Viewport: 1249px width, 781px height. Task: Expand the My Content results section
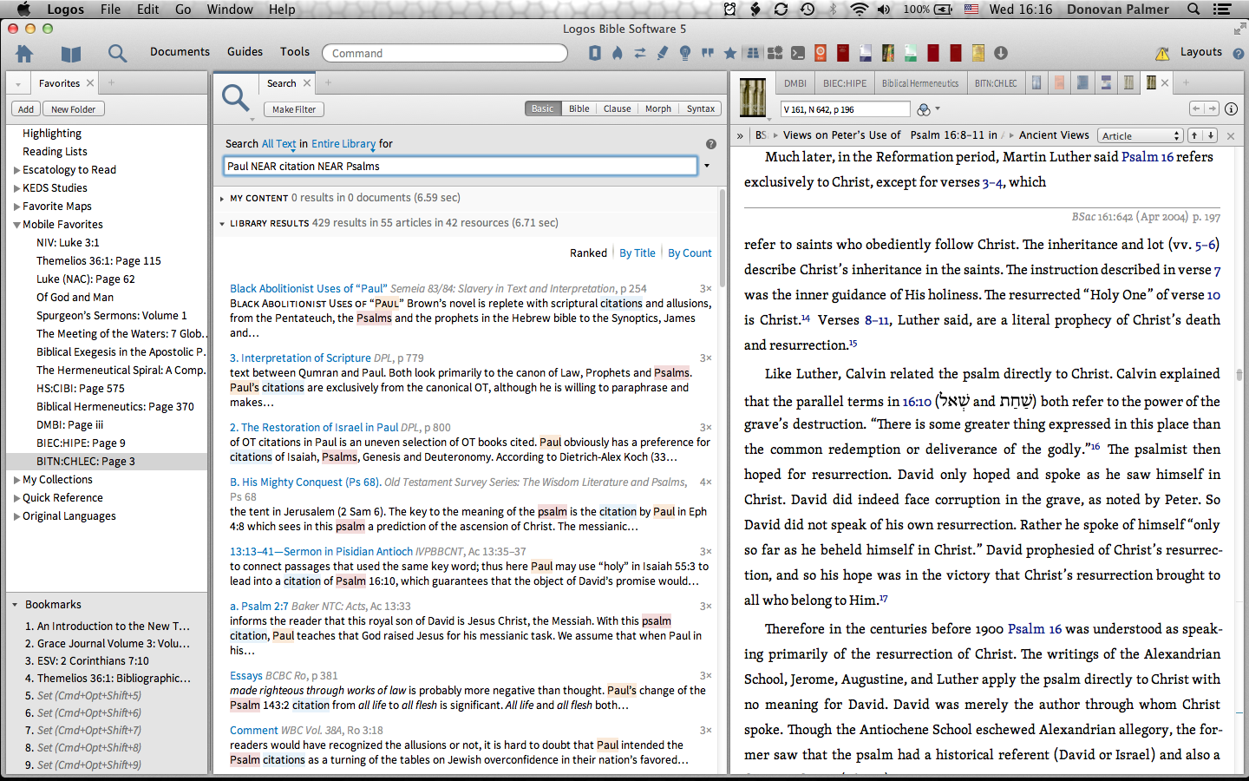click(222, 199)
